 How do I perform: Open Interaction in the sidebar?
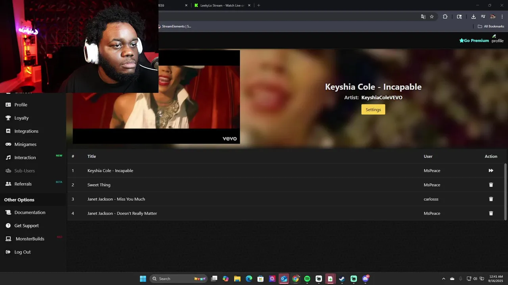25,158
